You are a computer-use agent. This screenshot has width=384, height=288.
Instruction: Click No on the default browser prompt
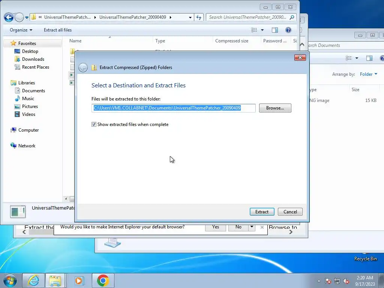(x=238, y=227)
